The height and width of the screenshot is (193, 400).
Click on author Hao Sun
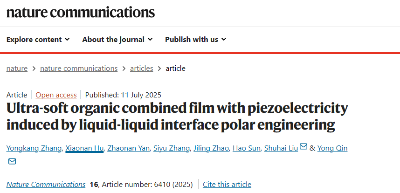coord(247,148)
